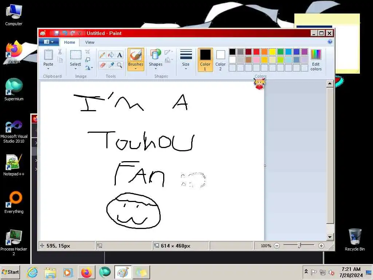This screenshot has width=373, height=280.
Task: Click the Start button
Action: 10,272
